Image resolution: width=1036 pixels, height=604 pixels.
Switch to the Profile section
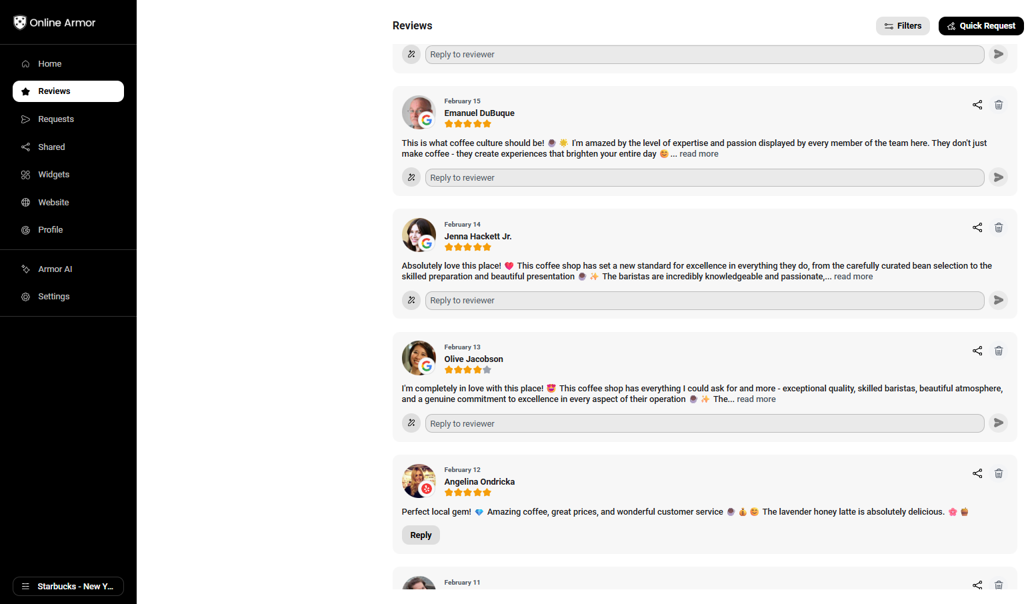pyautogui.click(x=50, y=229)
